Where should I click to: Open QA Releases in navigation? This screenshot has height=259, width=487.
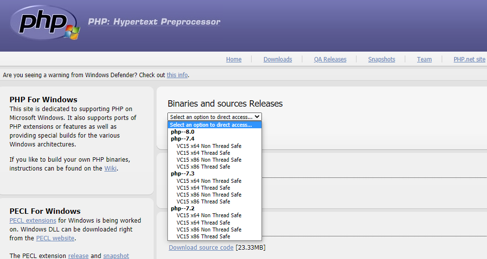coord(330,59)
